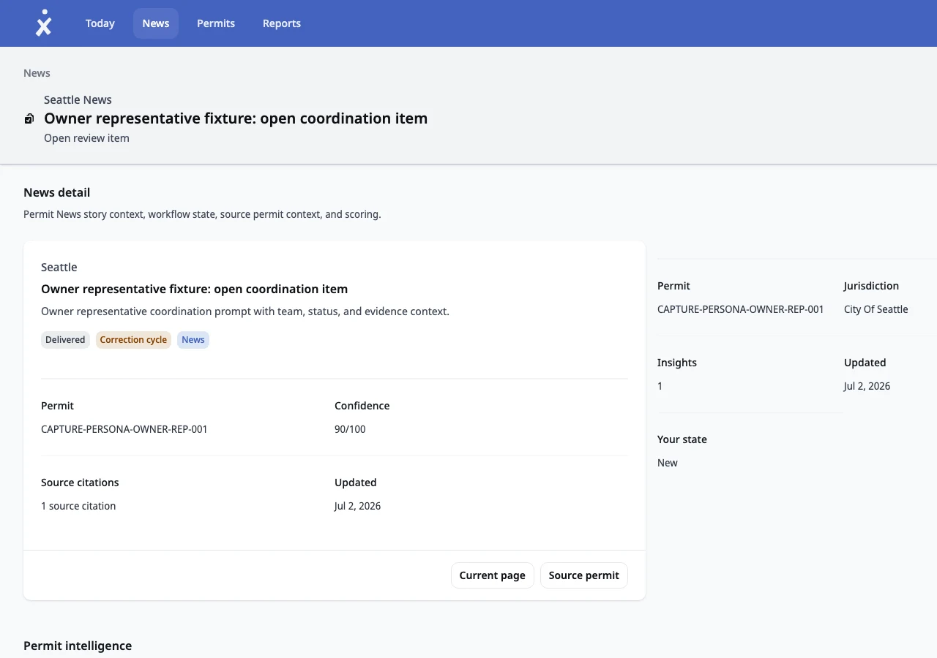
Task: Open the Today tab
Action: 100,23
